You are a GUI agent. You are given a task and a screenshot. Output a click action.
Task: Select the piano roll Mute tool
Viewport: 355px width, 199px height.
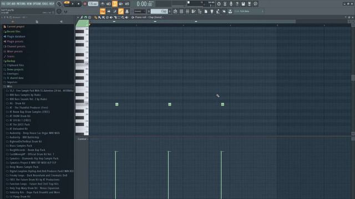pyautogui.click(x=111, y=17)
